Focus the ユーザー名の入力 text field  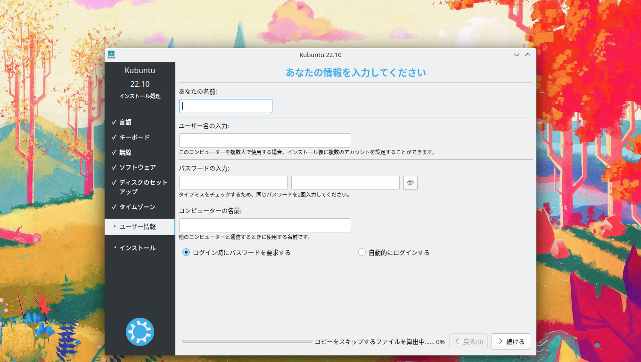coord(265,140)
